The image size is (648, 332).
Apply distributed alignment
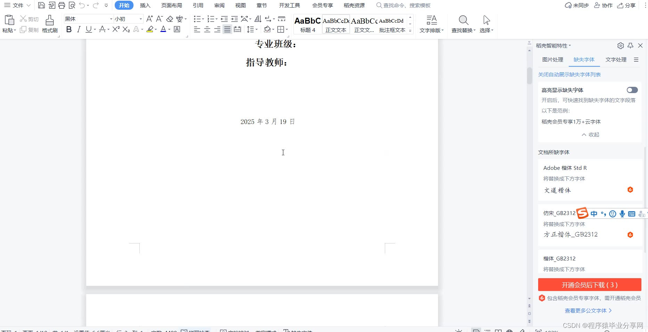[237, 30]
